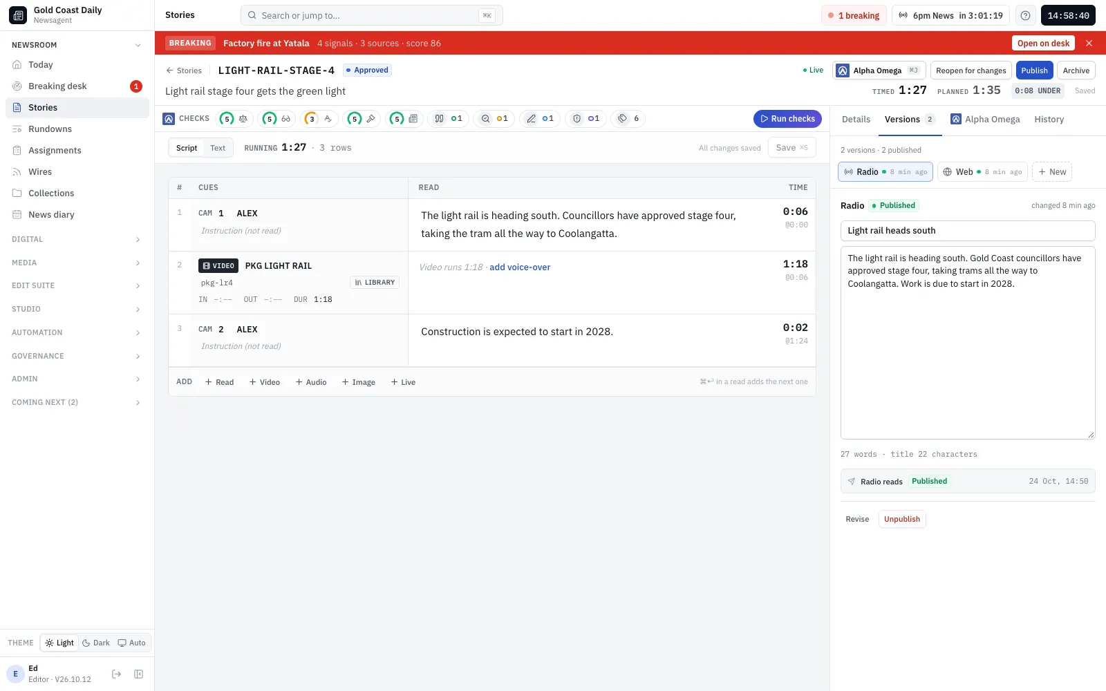The image size is (1106, 691).
Task: Collapse the sidebar with the panel icon
Action: coord(138,674)
